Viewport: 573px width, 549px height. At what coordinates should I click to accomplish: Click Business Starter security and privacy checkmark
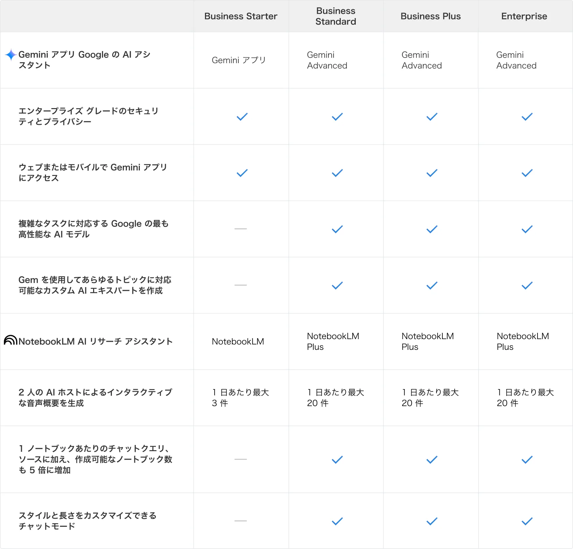[x=242, y=117]
